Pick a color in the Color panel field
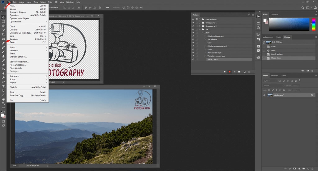 pos(289,25)
